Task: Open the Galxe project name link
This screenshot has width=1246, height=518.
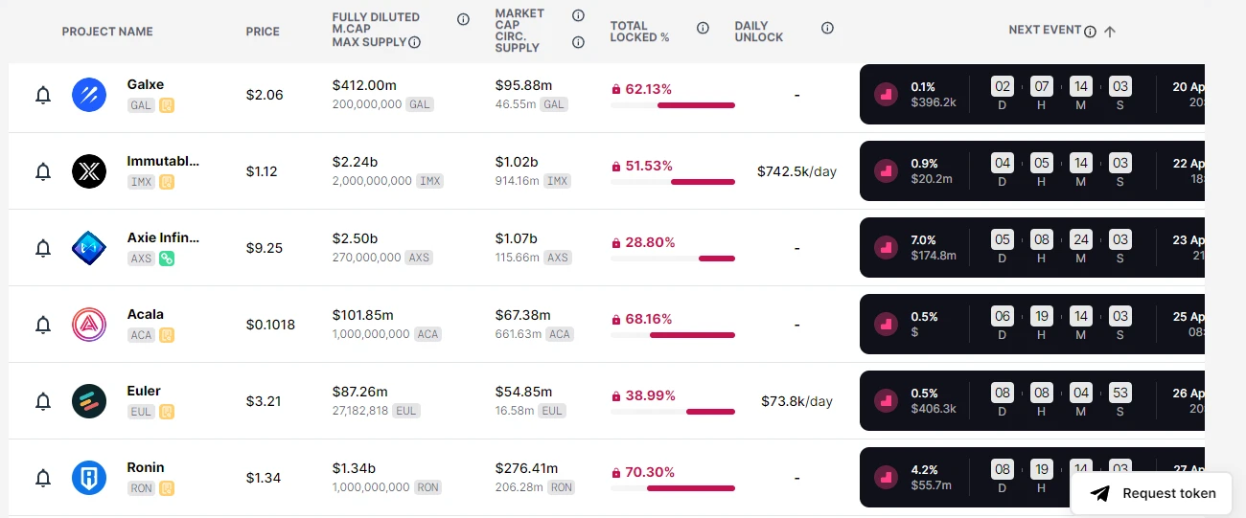Action: [x=145, y=84]
